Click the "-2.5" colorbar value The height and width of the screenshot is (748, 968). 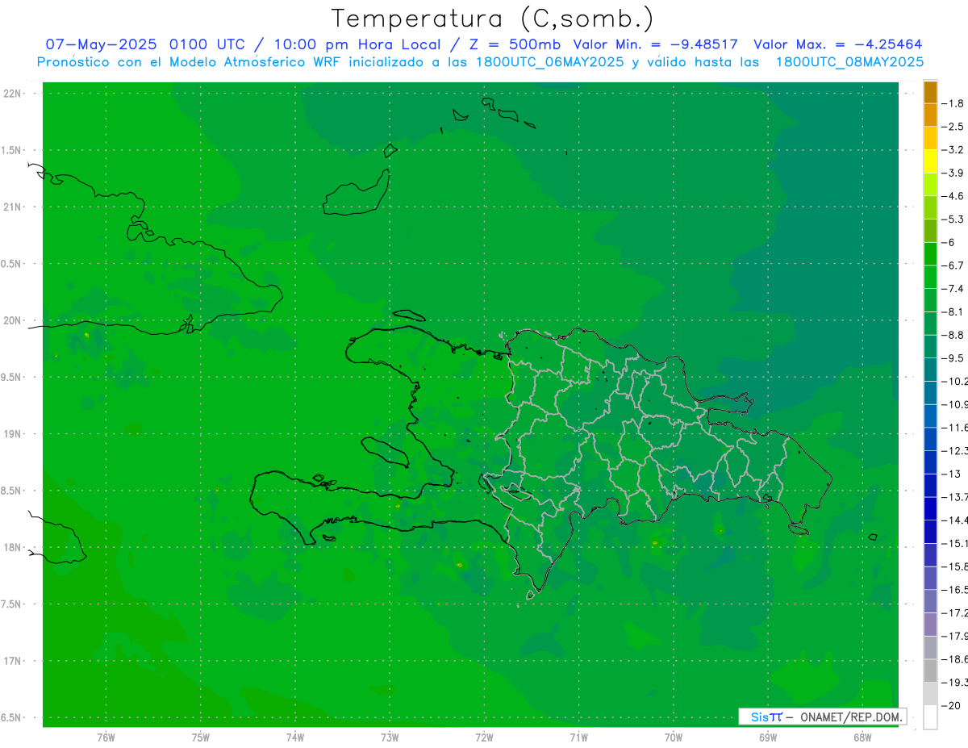tap(953, 127)
